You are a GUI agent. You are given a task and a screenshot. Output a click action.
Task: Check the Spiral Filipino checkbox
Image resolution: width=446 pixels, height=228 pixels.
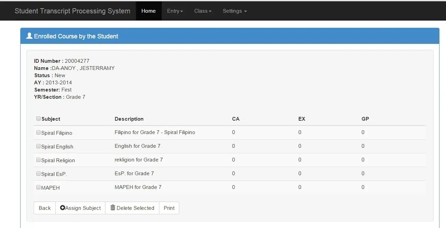38,132
